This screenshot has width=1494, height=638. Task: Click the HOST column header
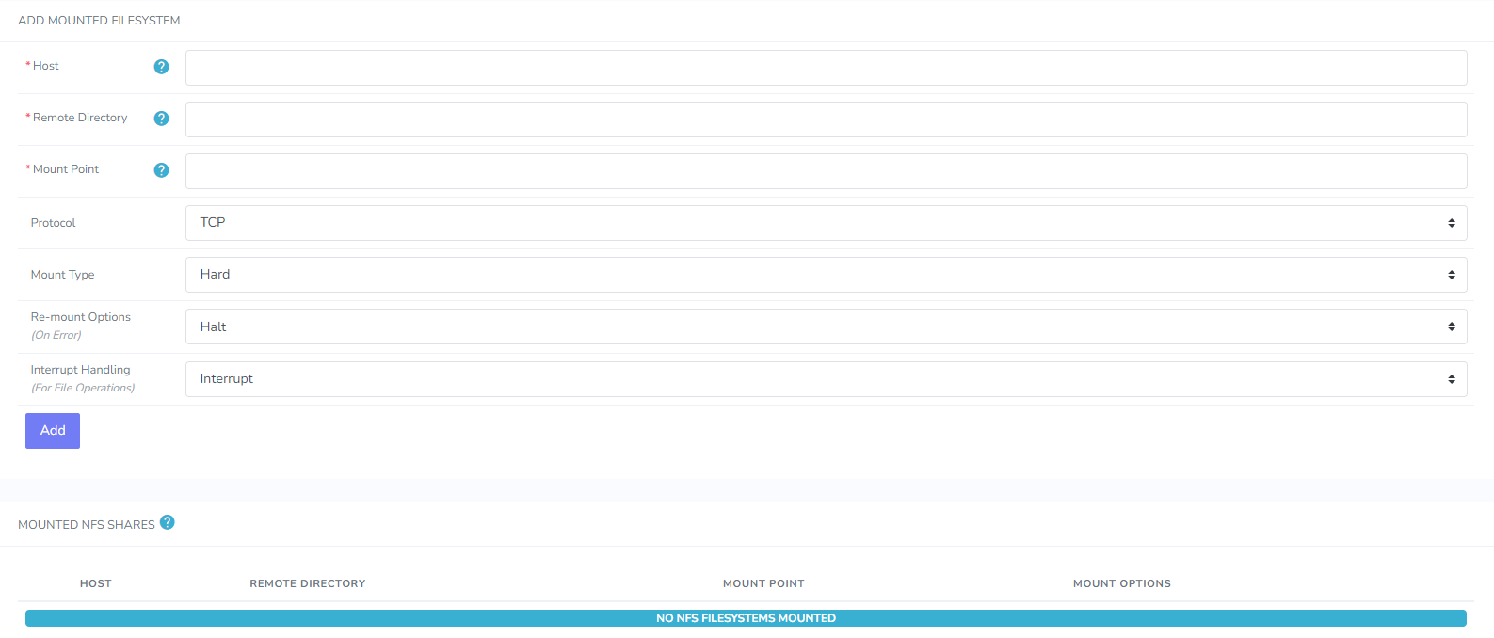click(x=96, y=583)
